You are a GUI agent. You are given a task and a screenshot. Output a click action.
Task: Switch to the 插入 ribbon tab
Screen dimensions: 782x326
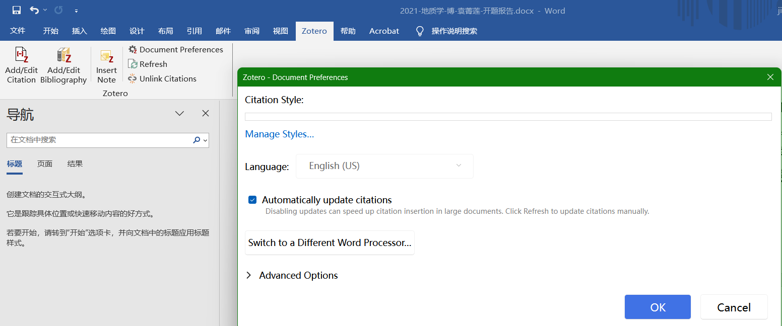tap(80, 31)
